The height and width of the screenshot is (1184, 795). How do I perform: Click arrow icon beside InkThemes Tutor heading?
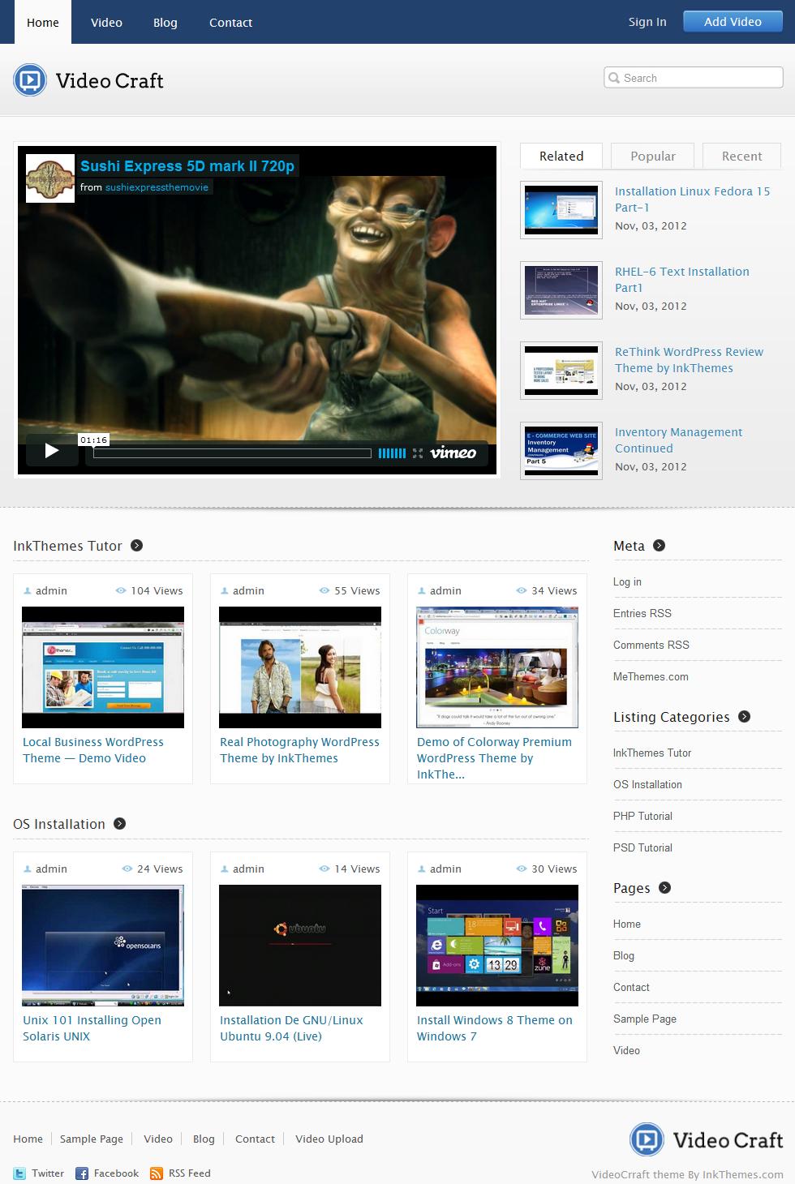tap(137, 546)
